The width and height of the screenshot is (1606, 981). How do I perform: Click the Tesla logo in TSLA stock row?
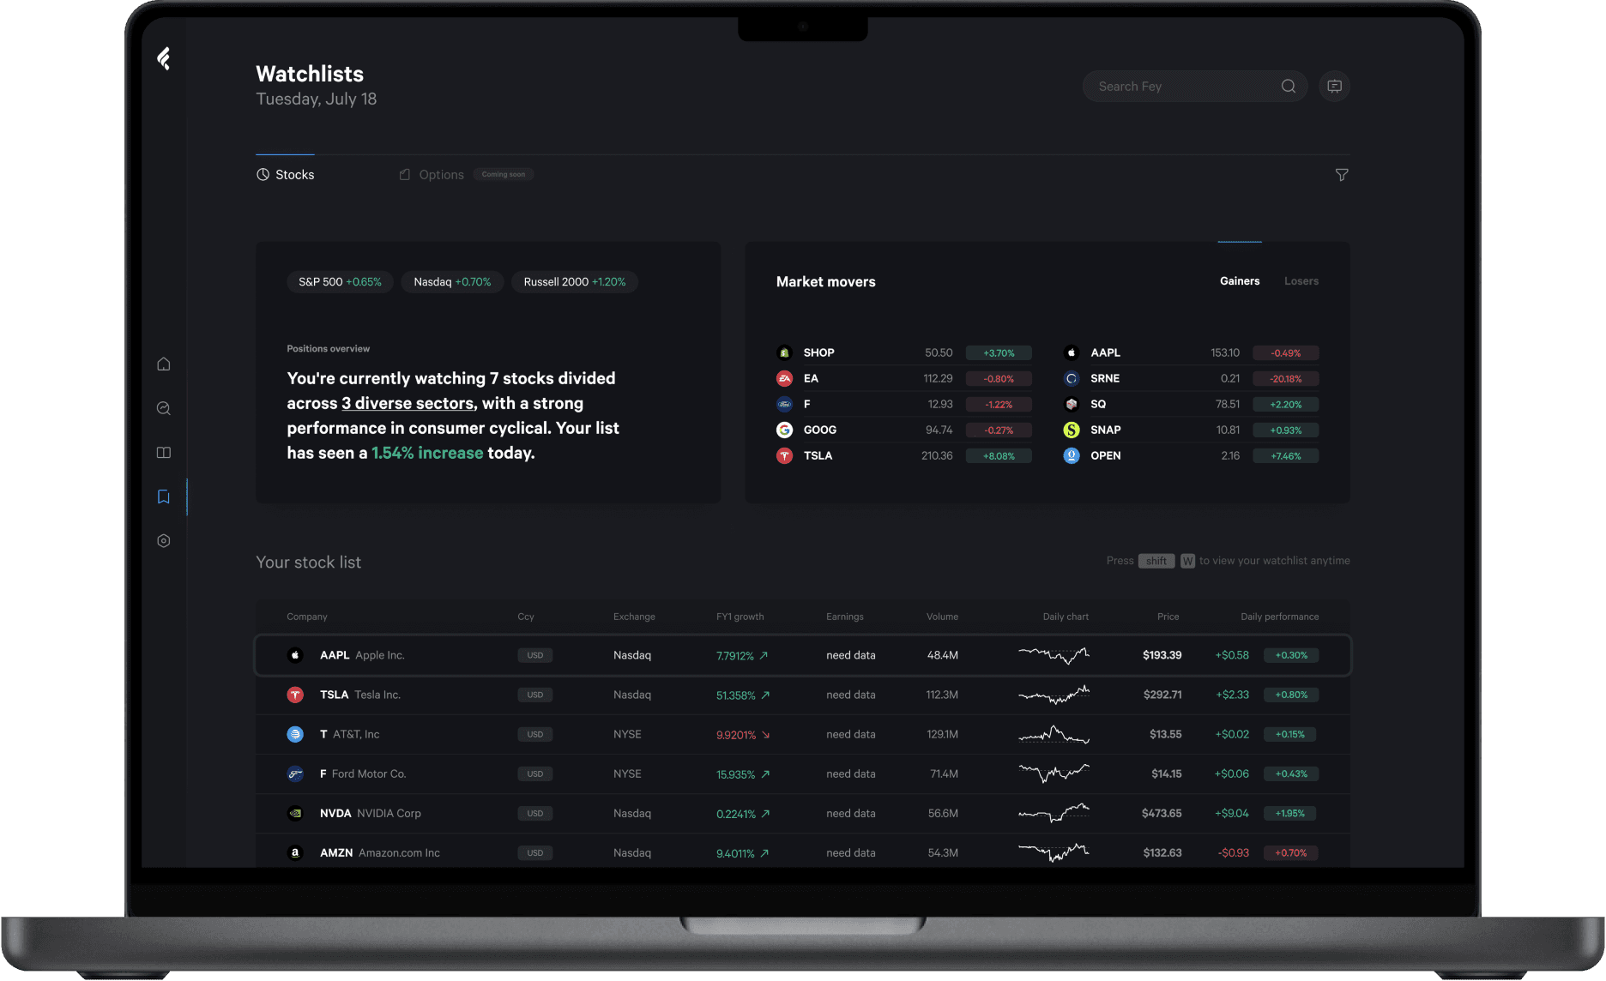click(295, 695)
